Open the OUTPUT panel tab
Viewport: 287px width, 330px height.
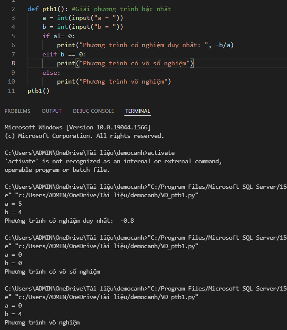(x=52, y=111)
